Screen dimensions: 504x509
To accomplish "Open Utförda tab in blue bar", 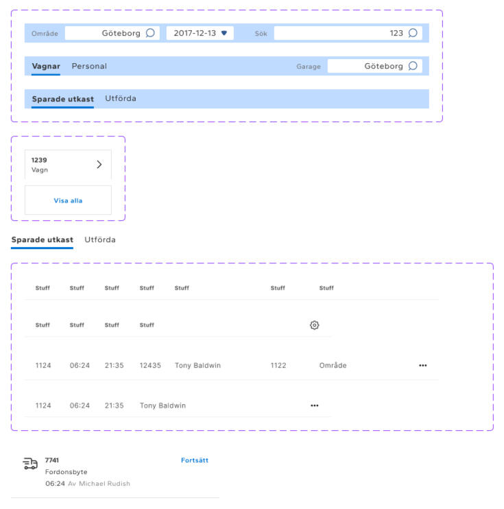I will tap(121, 99).
